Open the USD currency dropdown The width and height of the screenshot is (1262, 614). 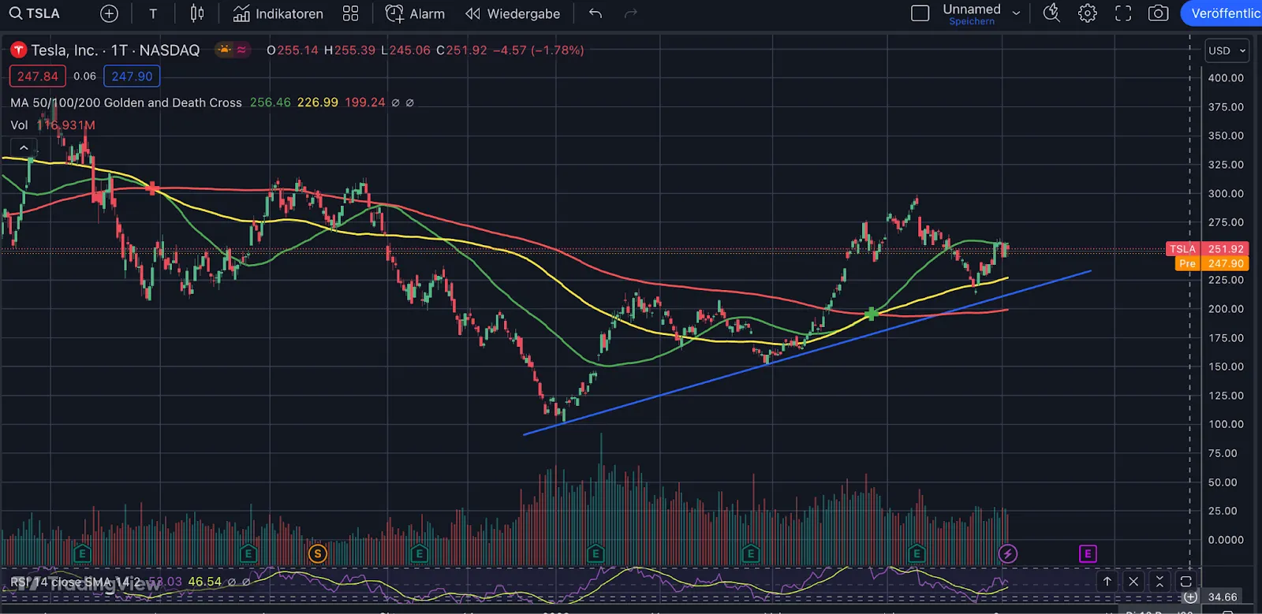tap(1227, 50)
